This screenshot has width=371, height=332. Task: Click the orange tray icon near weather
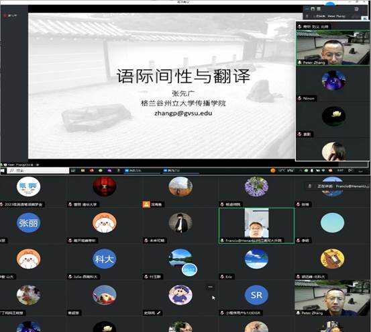[273, 171]
